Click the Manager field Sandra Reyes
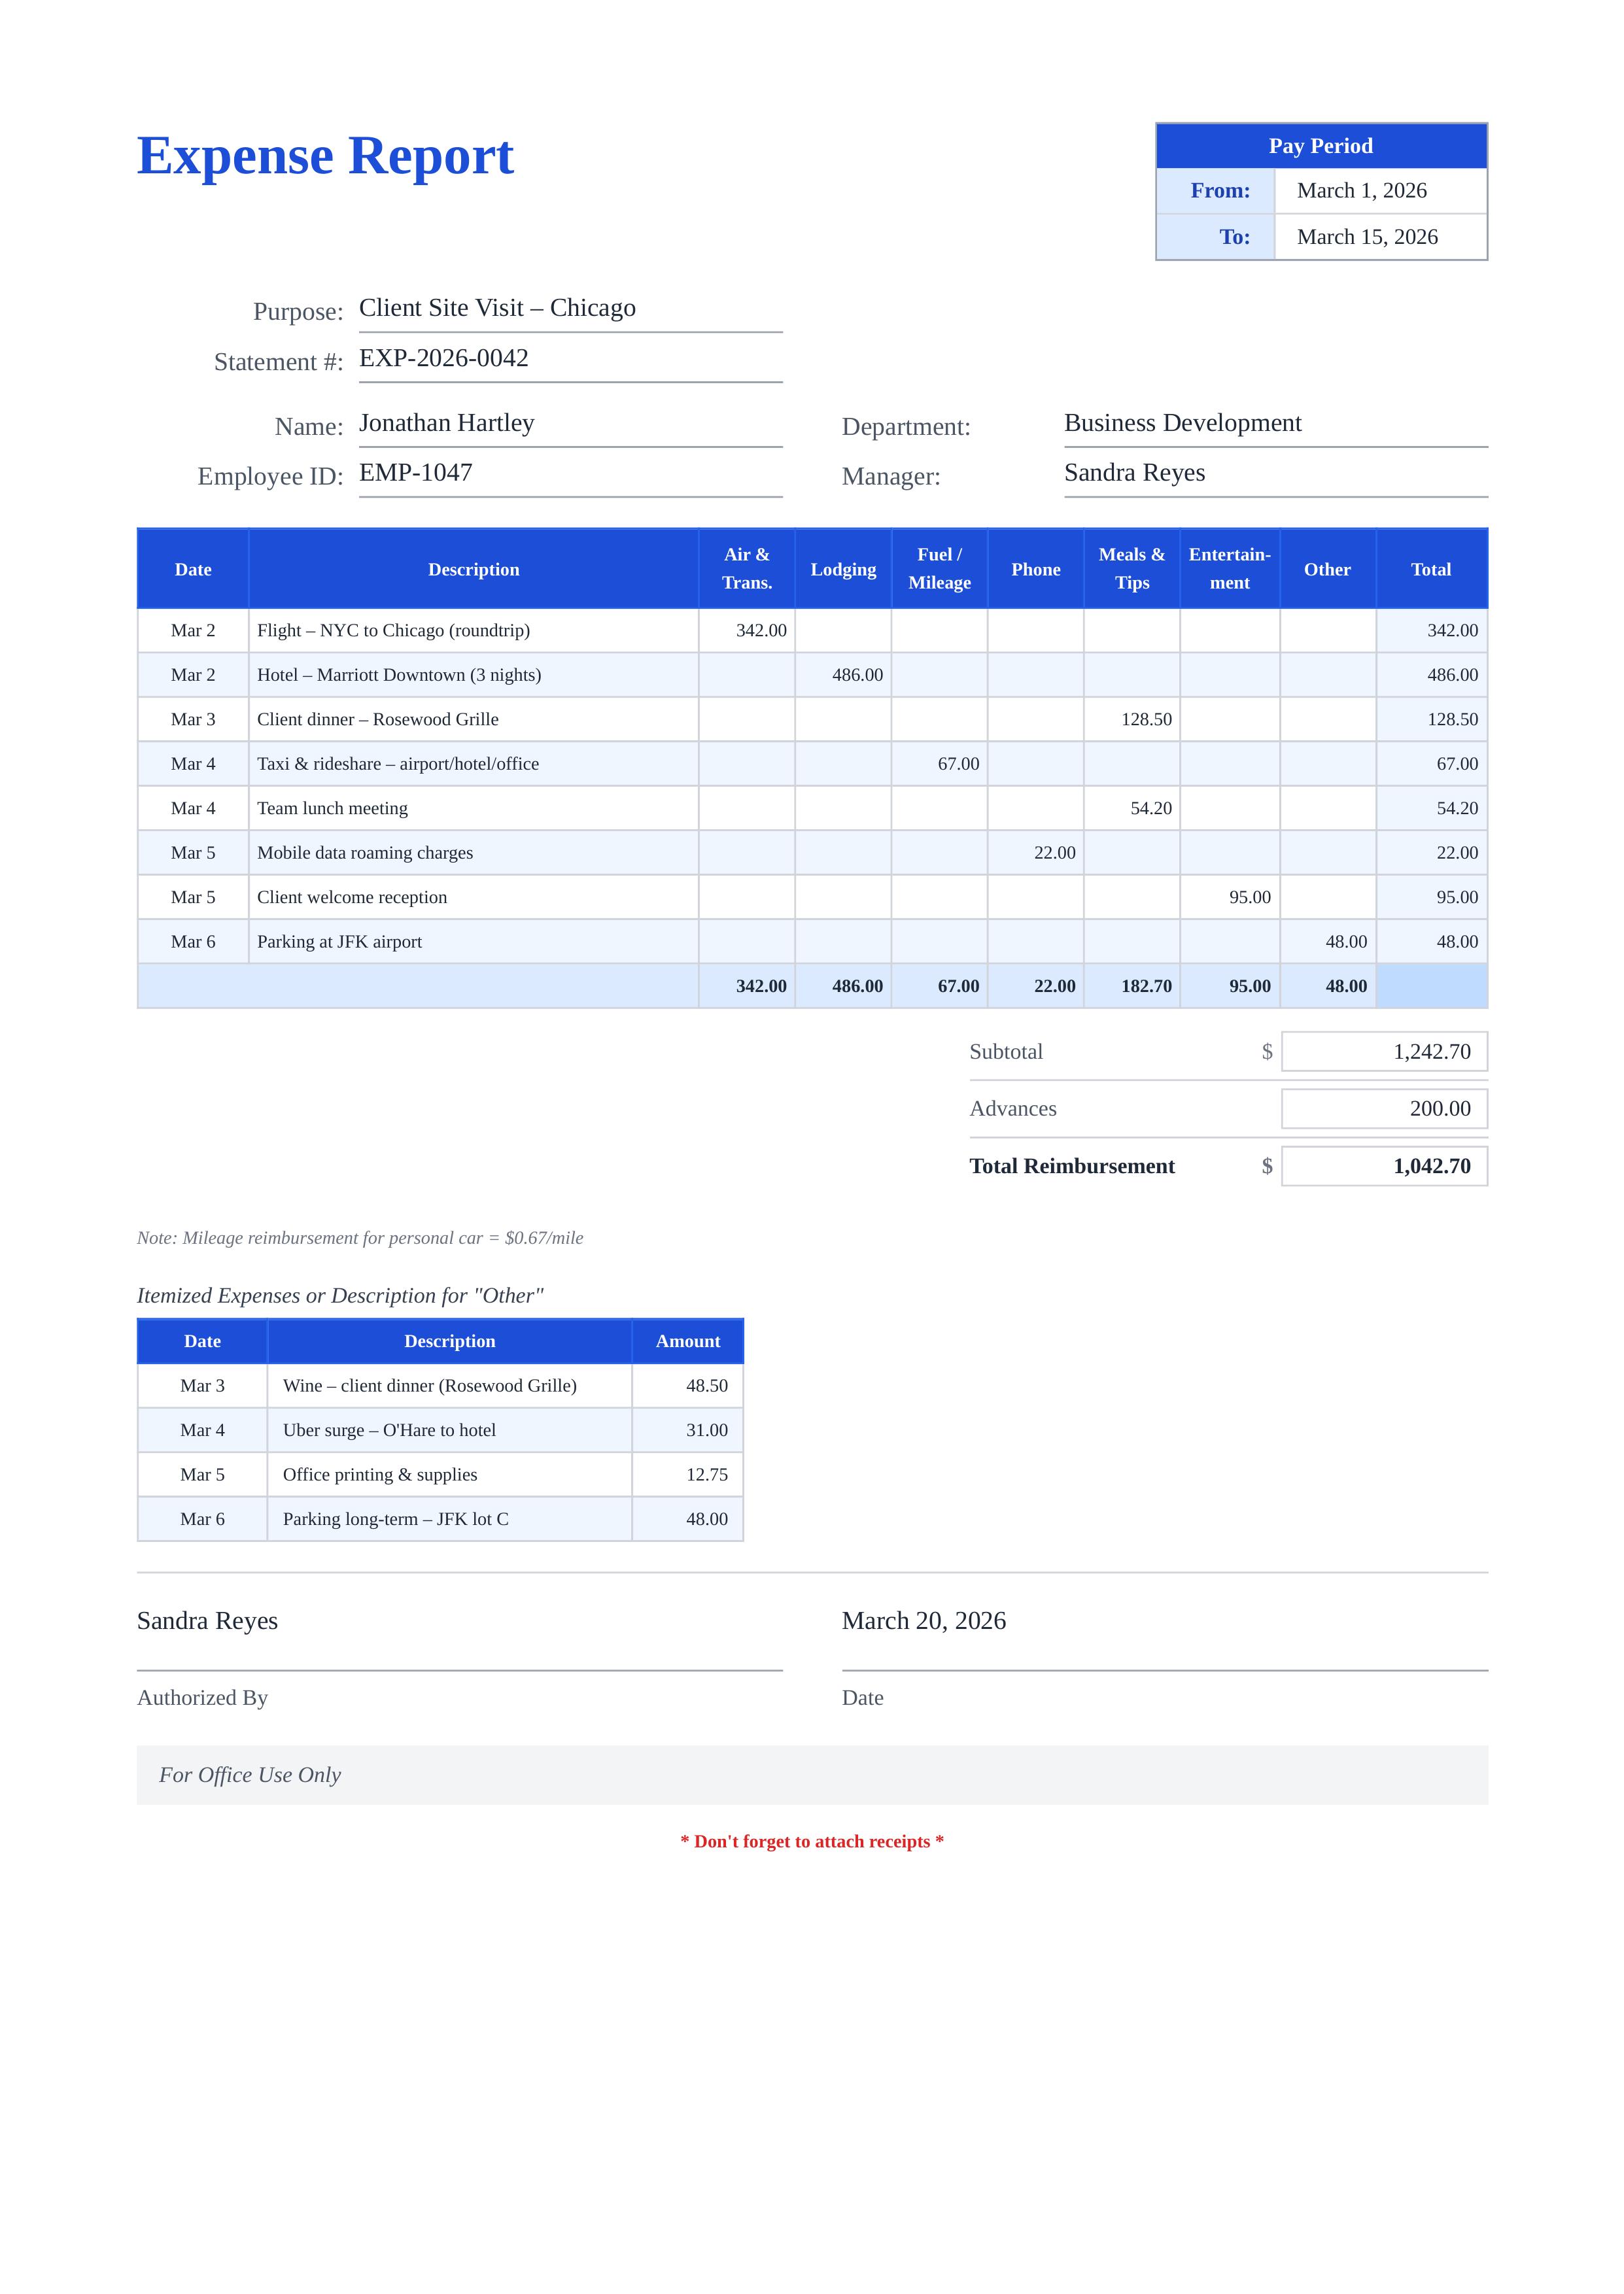The height and width of the screenshot is (2294, 1624). pos(1134,473)
